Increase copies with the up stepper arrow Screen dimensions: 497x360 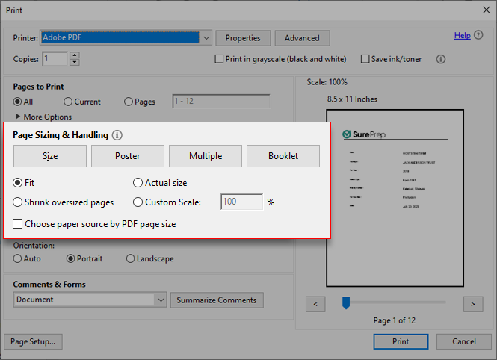[74, 55]
